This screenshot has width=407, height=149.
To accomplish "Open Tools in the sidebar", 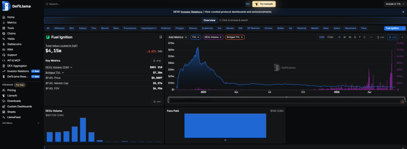I will click(x=11, y=28).
